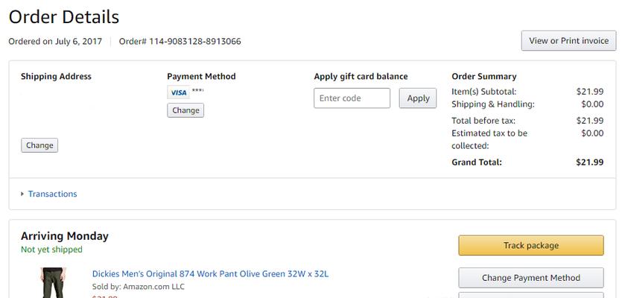This screenshot has height=298, width=625.
Task: Track package for this order
Action: (531, 245)
